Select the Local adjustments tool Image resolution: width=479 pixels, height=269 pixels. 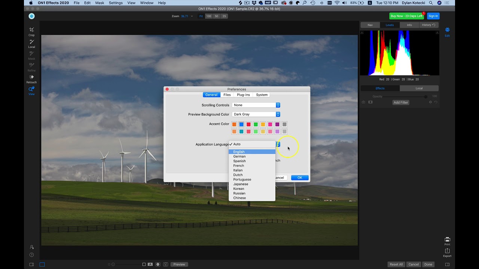(31, 43)
